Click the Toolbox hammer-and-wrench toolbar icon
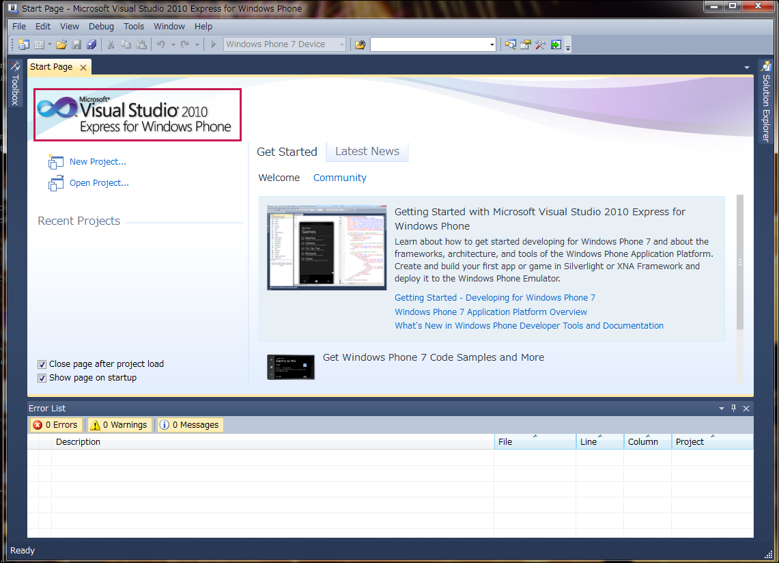The image size is (779, 563). pyautogui.click(x=541, y=45)
